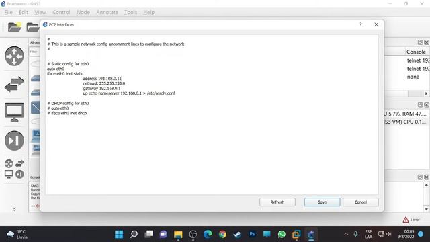Click the '# DHCP config for eth0' line
Viewport: 430px width, 242px height.
click(x=68, y=103)
